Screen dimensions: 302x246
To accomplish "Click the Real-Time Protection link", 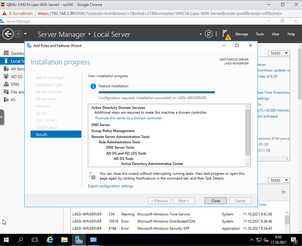I will 274,92.
